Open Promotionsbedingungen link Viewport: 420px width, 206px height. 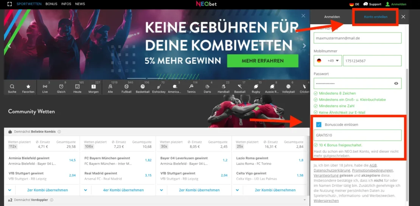pyautogui.click(x=372, y=170)
